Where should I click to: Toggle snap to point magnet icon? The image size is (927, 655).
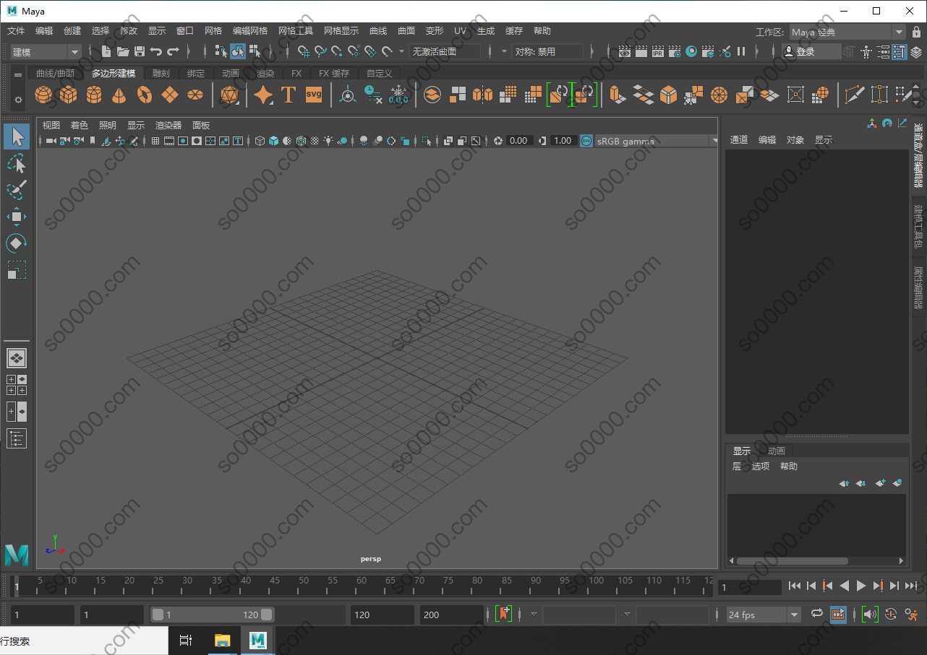point(337,51)
